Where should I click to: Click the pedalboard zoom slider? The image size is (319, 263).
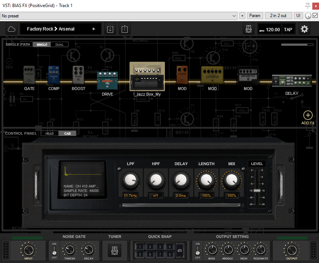tap(297, 45)
